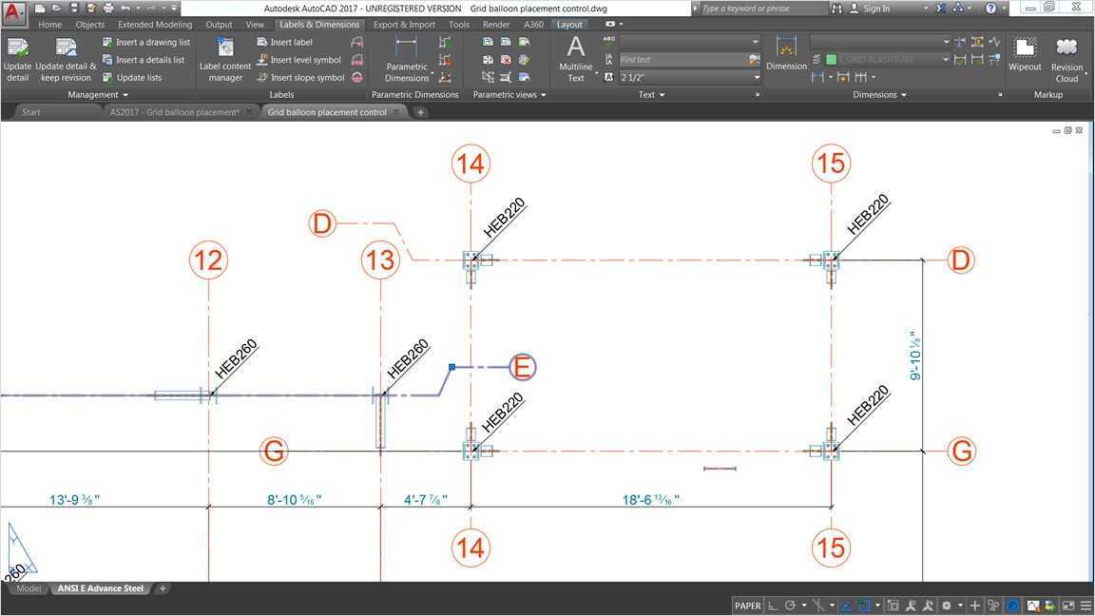Image resolution: width=1095 pixels, height=616 pixels.
Task: Open the Label content manager
Action: pyautogui.click(x=225, y=59)
